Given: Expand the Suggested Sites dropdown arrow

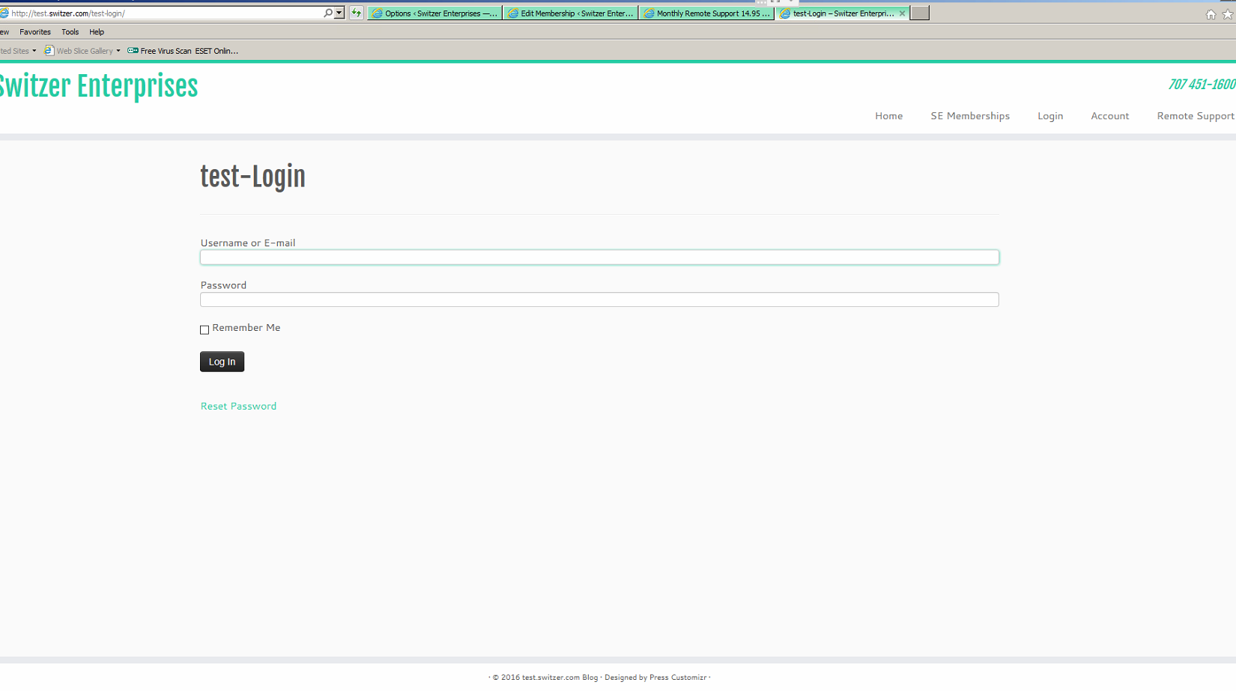Looking at the screenshot, I should [34, 51].
